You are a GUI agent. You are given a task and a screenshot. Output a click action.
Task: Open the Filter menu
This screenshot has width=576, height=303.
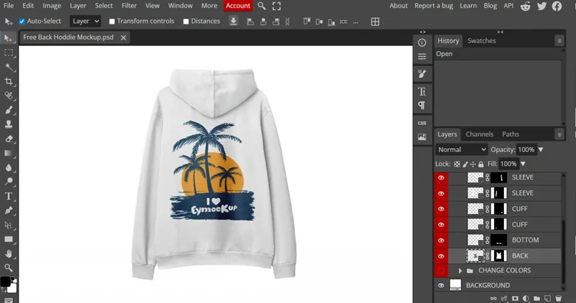tap(129, 6)
